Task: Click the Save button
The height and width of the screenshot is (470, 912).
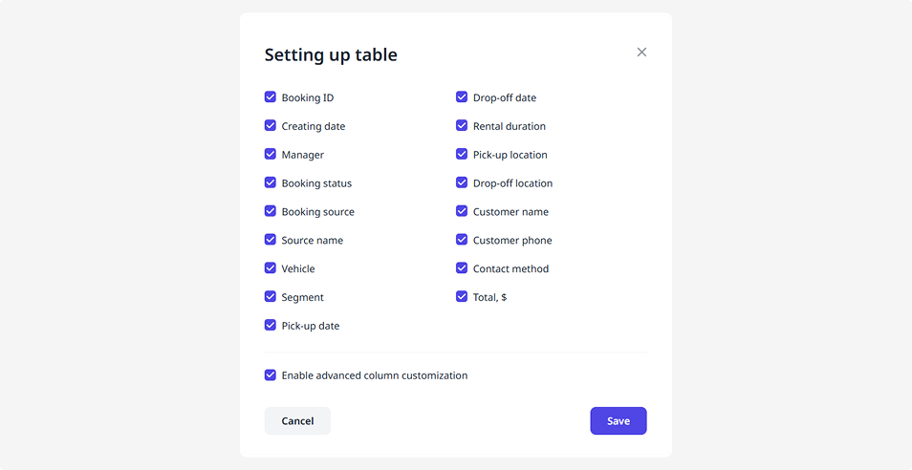Action: [x=619, y=421]
